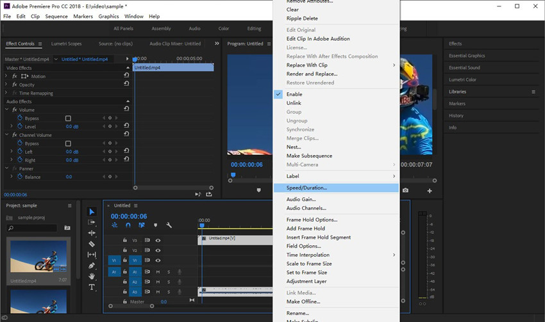The width and height of the screenshot is (545, 322).
Task: Select the Type tool
Action: coord(92,287)
